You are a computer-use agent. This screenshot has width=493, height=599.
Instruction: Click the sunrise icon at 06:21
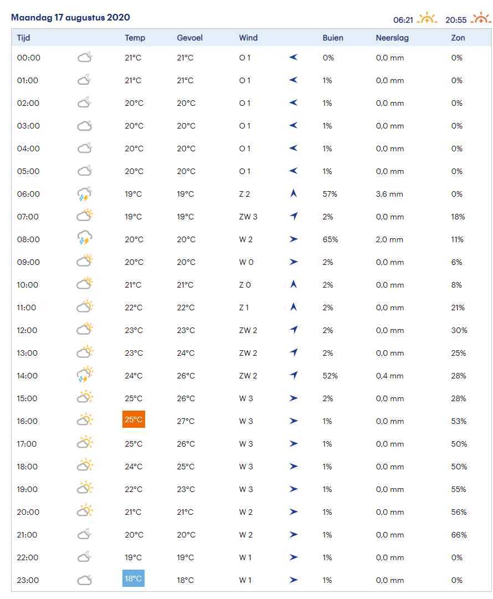pyautogui.click(x=427, y=19)
